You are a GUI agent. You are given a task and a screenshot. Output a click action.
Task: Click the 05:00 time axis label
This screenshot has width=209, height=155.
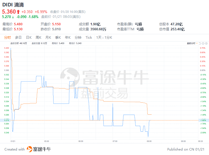tap(47, 141)
